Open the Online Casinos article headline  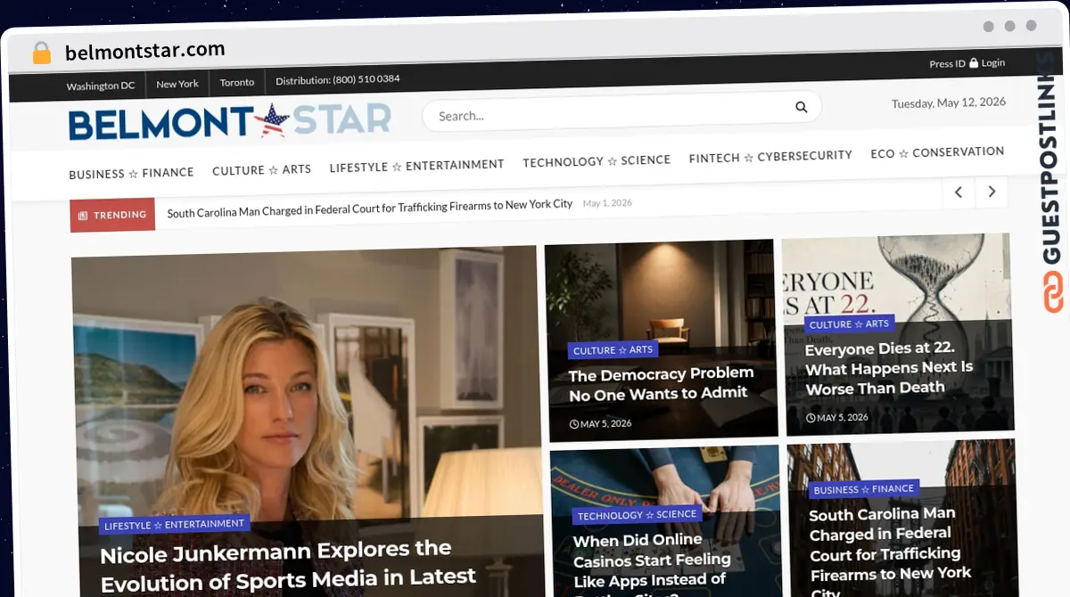652,564
